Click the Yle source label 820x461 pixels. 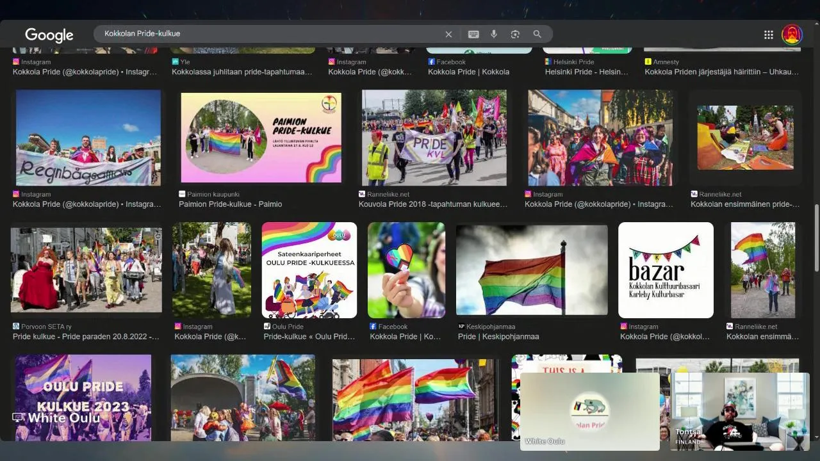pos(185,62)
